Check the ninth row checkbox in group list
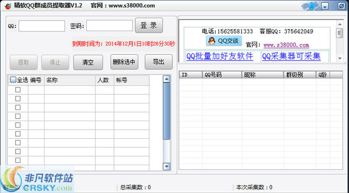 point(18,160)
